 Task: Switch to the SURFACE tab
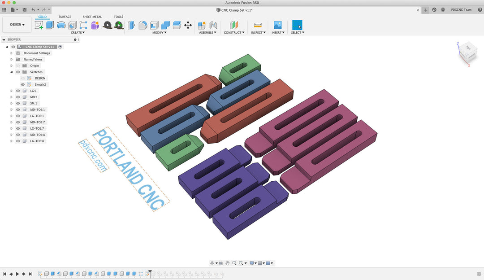point(65,17)
